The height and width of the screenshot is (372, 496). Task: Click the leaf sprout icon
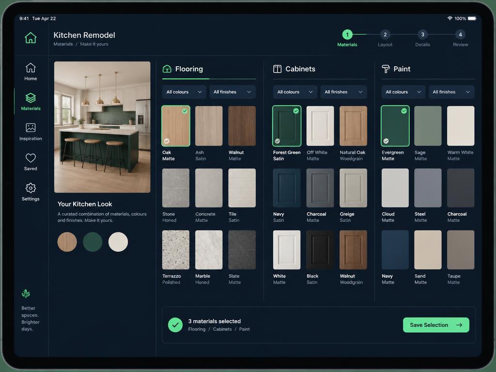(26, 294)
